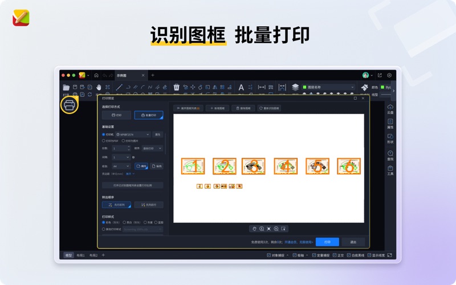Click the pan hand icon below preview
Viewport: 456px width, 285px height.
point(254,229)
